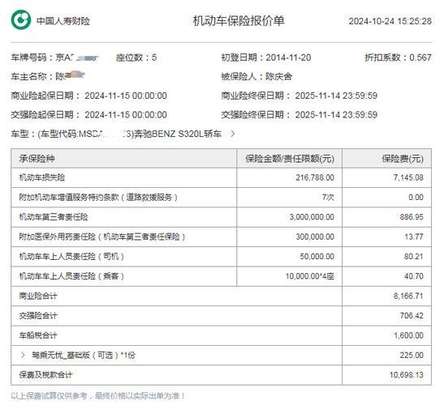This screenshot has width=440, height=405.
Task: Select the 附加医保外用药责任险 row label
Action: [x=102, y=237]
